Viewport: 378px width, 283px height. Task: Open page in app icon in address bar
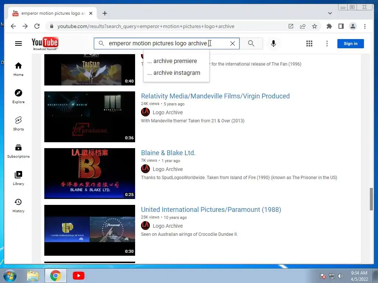(x=291, y=26)
